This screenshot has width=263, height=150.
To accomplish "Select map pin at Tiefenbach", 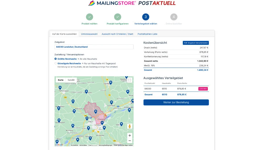I will tap(90, 138).
